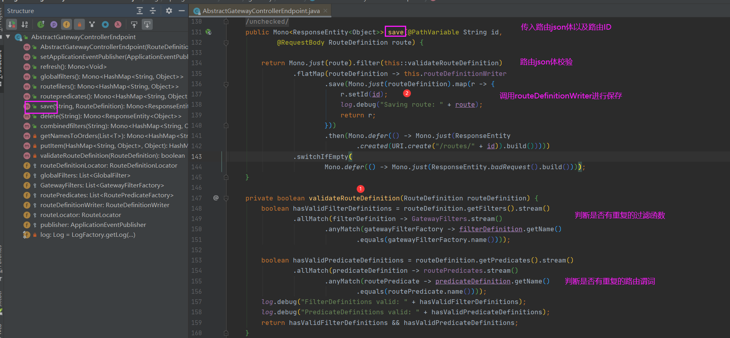Select globalfilters() method in Structure tree

click(112, 77)
